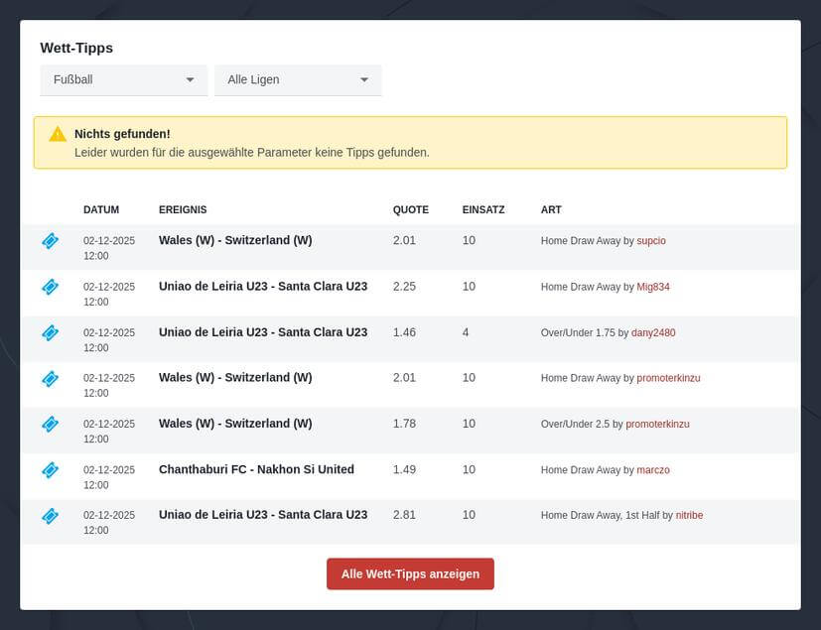The image size is (821, 630).
Task: Visit tipster Mig834's profile link
Action: (653, 287)
